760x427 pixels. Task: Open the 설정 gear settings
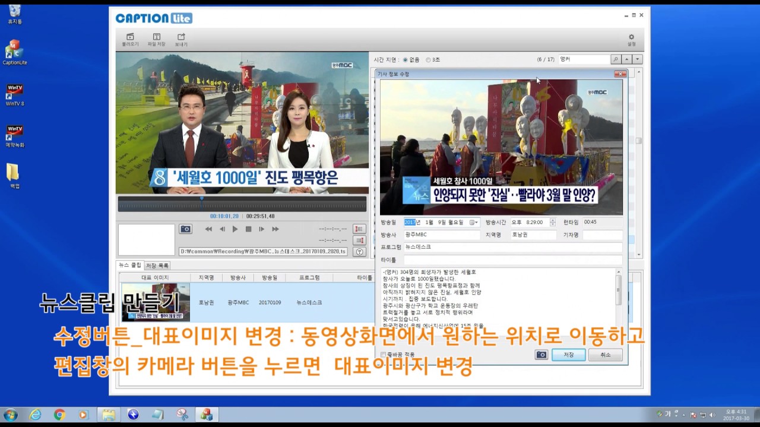[631, 40]
